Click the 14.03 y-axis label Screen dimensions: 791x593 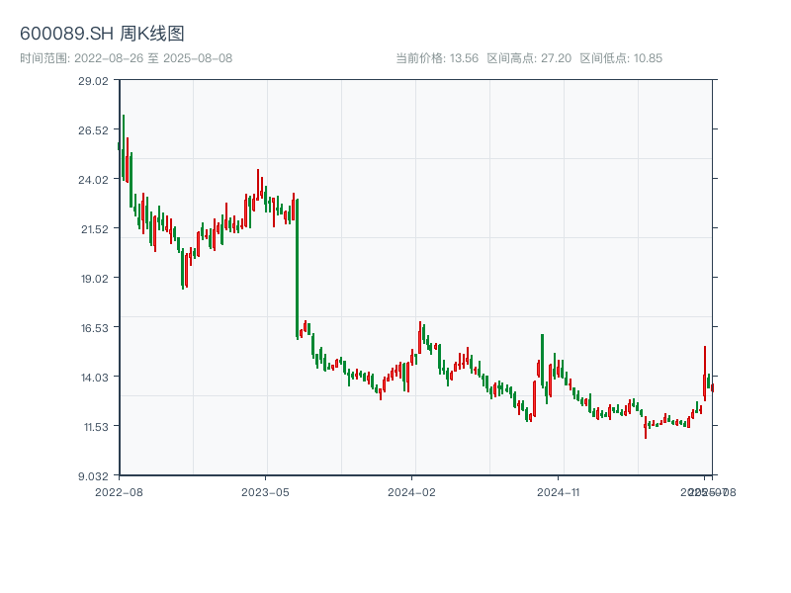tap(93, 377)
